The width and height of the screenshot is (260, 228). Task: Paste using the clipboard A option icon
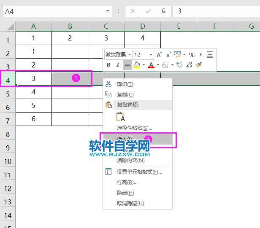coord(121,117)
